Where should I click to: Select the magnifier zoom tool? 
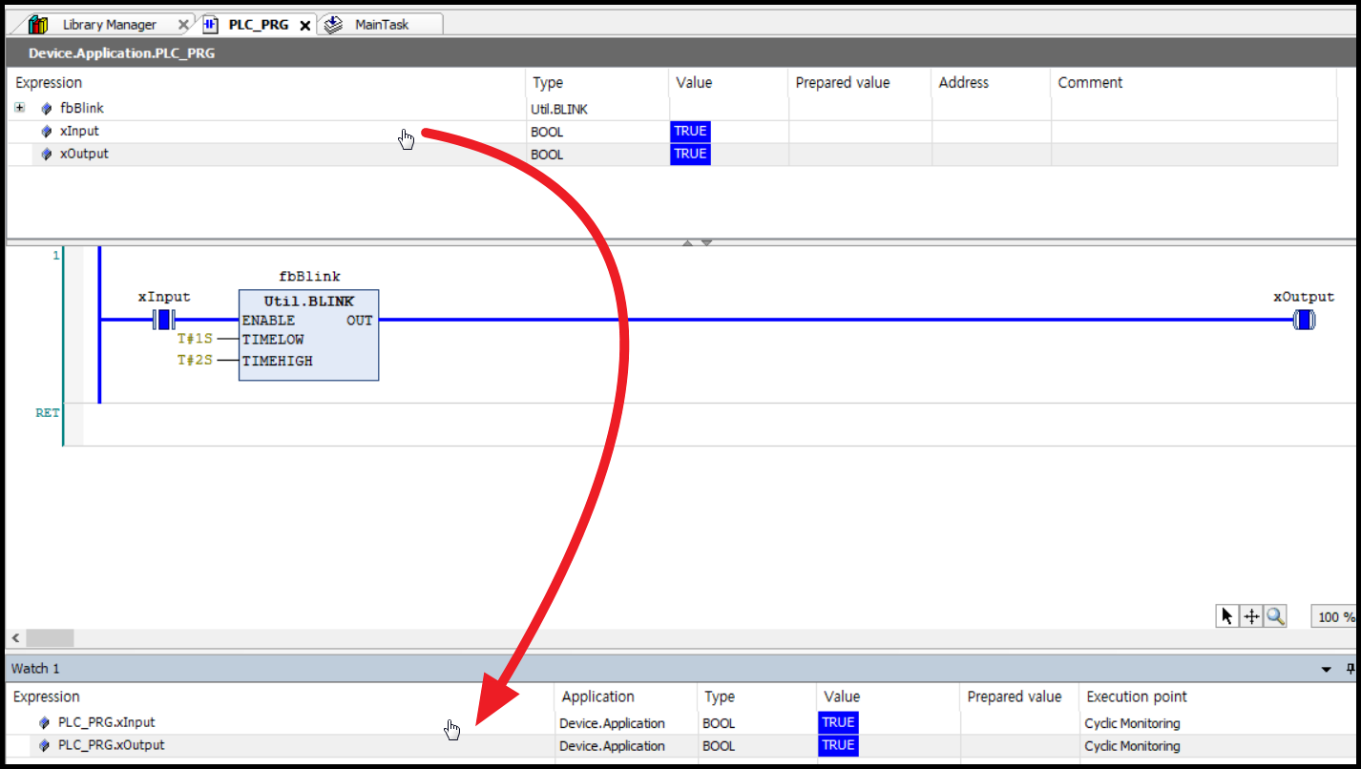tap(1275, 616)
